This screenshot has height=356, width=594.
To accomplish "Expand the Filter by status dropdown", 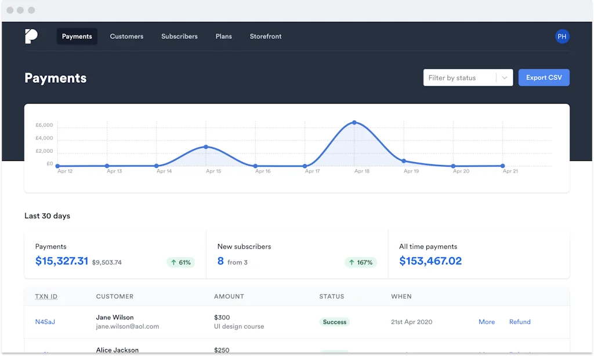I will pos(461,77).
